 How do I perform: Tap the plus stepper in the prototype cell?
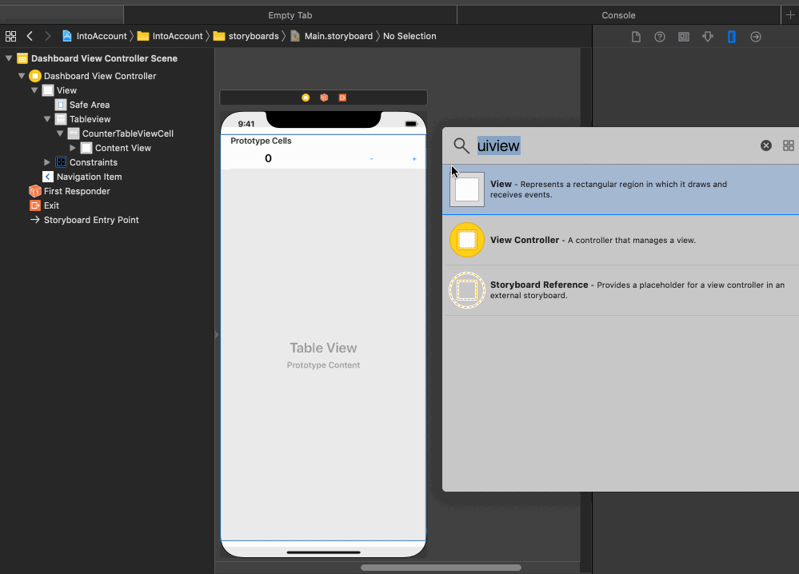tap(414, 159)
